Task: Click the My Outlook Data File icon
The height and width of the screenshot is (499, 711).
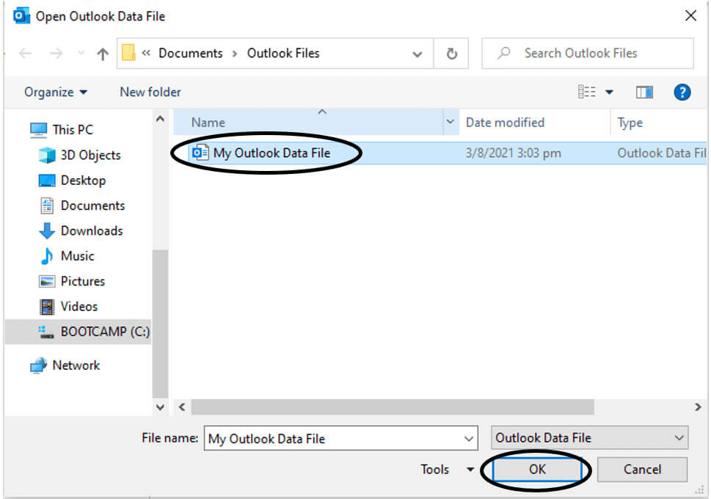Action: point(200,153)
